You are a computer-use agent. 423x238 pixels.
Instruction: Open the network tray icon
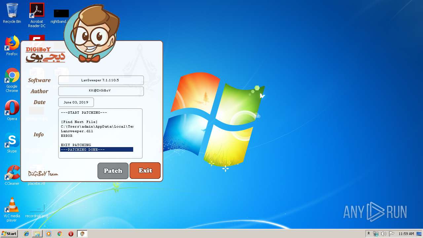(376, 234)
